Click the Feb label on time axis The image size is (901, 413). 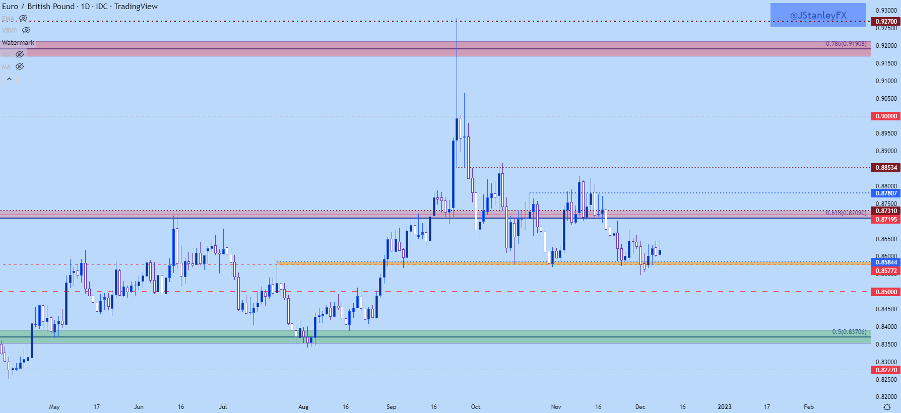coord(809,407)
